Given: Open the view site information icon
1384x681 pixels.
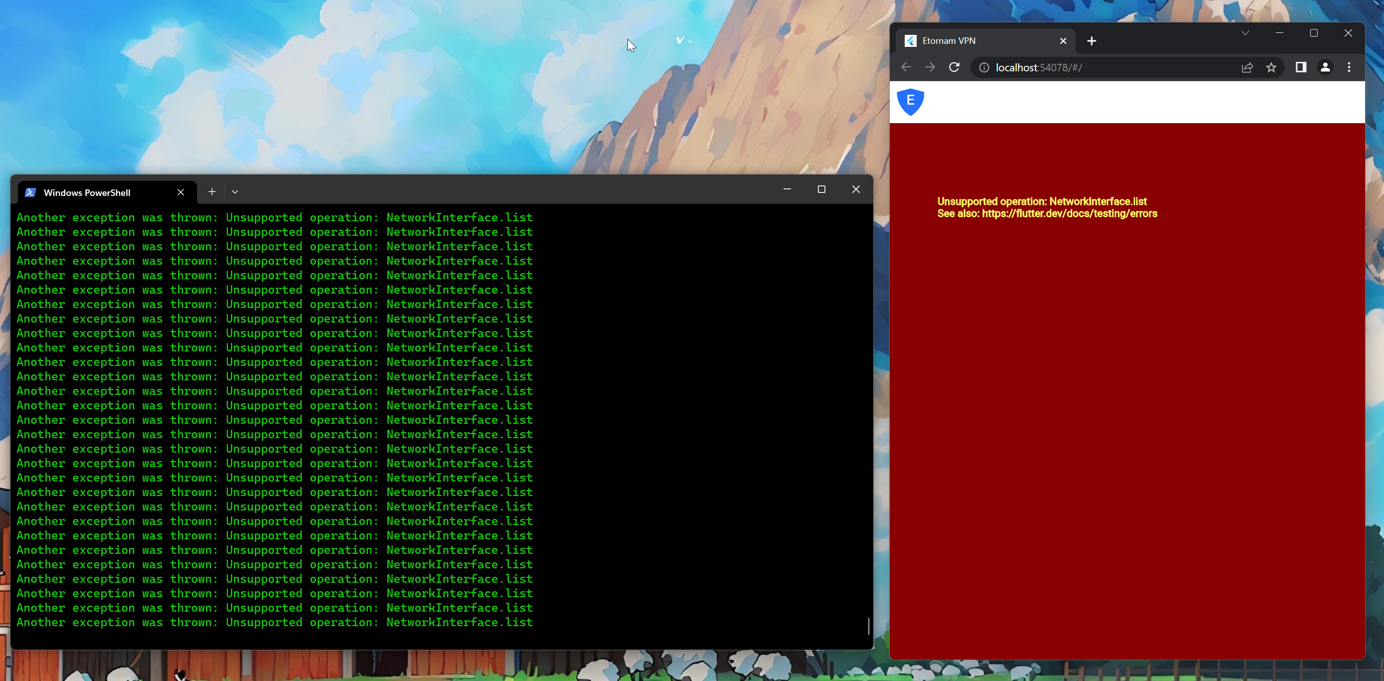Looking at the screenshot, I should point(985,68).
